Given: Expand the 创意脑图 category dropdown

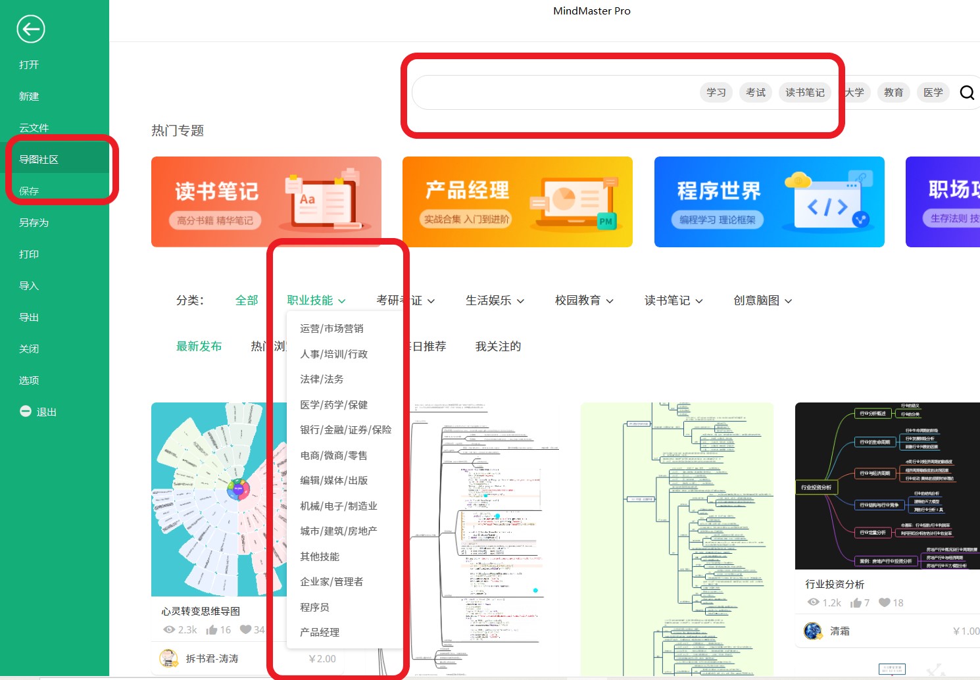Looking at the screenshot, I should point(764,301).
